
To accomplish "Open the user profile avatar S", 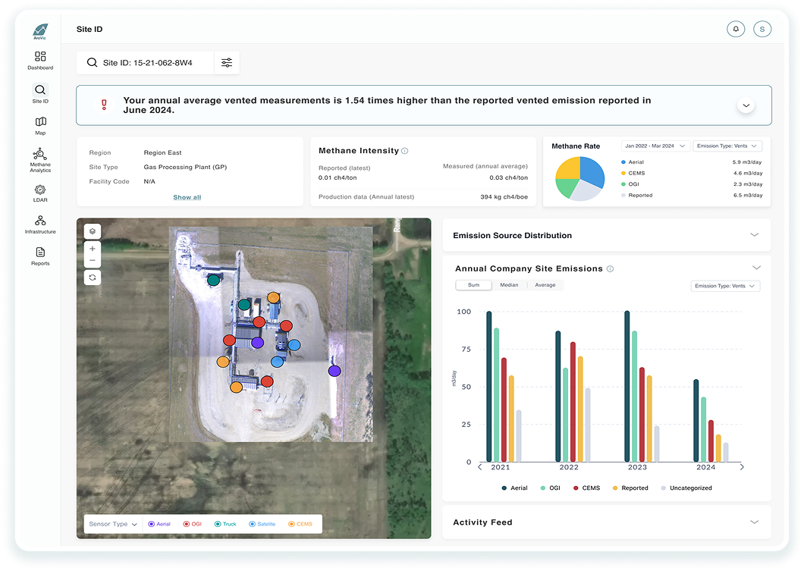I will coord(762,29).
